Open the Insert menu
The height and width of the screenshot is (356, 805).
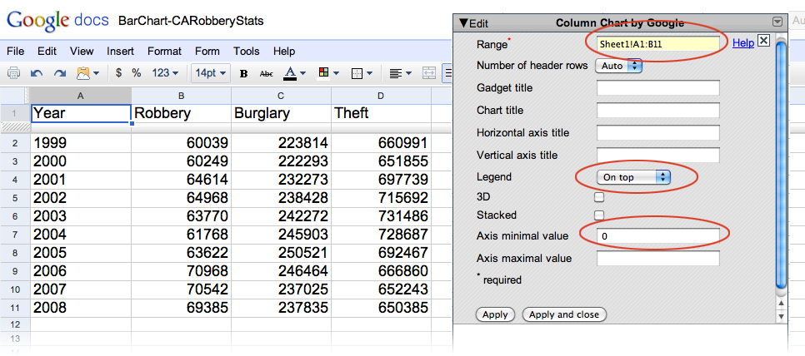(x=120, y=52)
